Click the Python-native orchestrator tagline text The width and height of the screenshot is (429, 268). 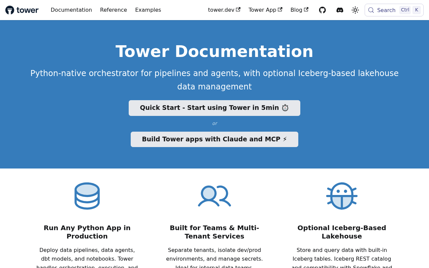(x=214, y=80)
